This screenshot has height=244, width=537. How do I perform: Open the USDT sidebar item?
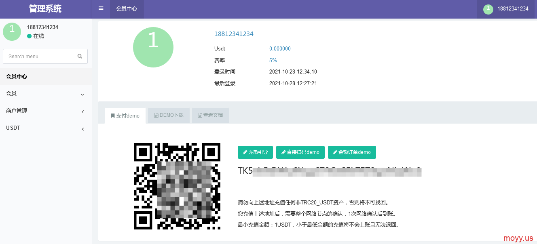point(46,128)
